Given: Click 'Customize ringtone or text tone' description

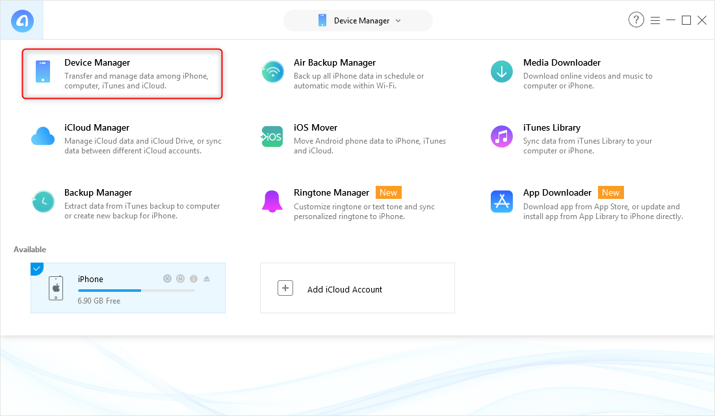Looking at the screenshot, I should tap(365, 211).
